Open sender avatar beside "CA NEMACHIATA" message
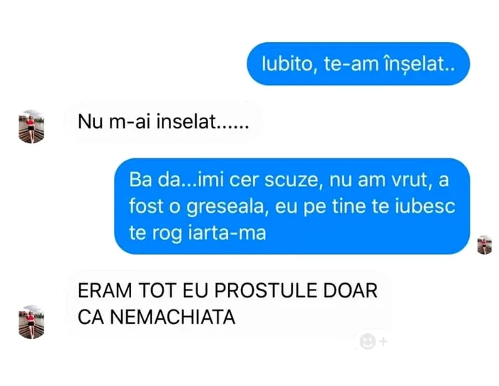This screenshot has height=386, width=499. 31,322
